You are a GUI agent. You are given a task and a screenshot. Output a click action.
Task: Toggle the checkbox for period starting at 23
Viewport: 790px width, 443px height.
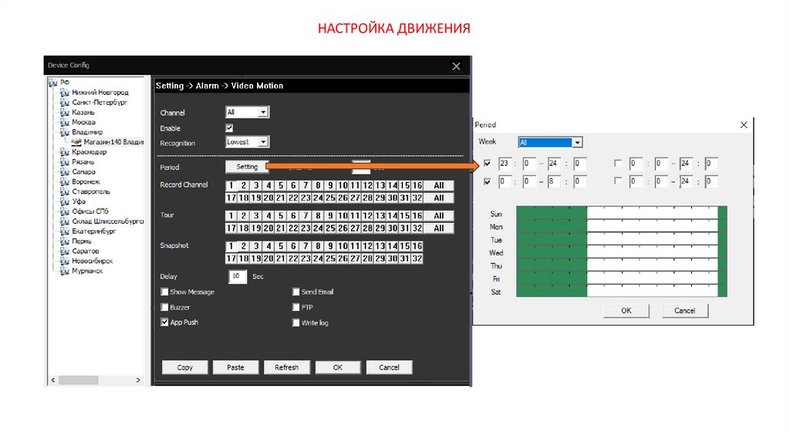488,163
